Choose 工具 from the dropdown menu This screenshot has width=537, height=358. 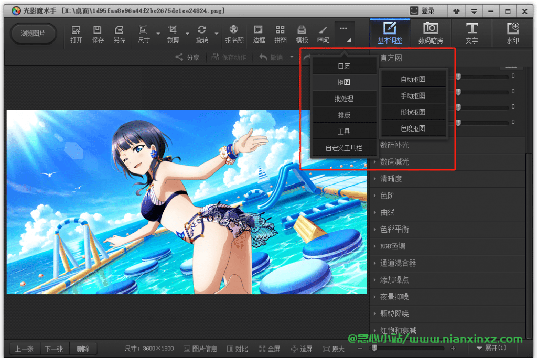click(x=344, y=132)
